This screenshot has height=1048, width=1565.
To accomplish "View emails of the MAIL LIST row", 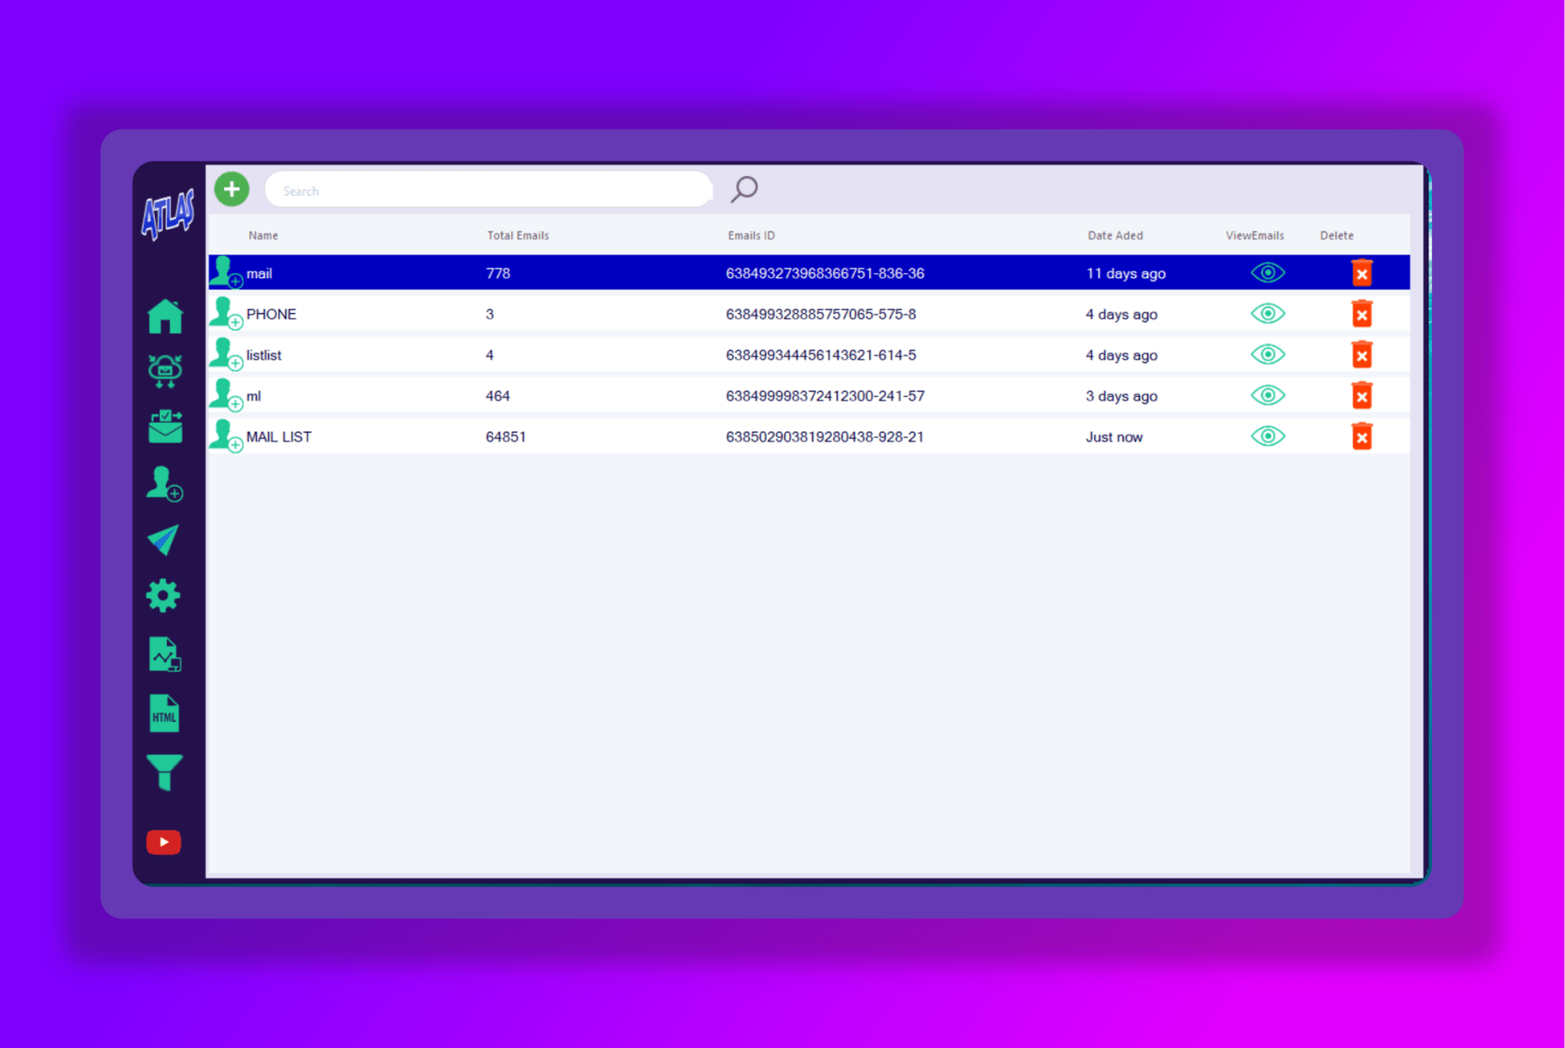I will pyautogui.click(x=1267, y=436).
